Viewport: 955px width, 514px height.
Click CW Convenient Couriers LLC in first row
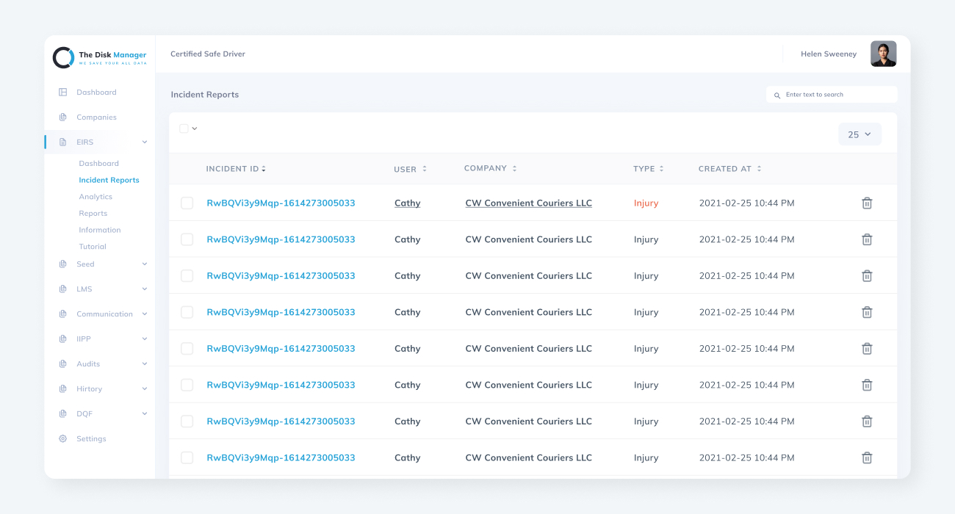tap(528, 203)
